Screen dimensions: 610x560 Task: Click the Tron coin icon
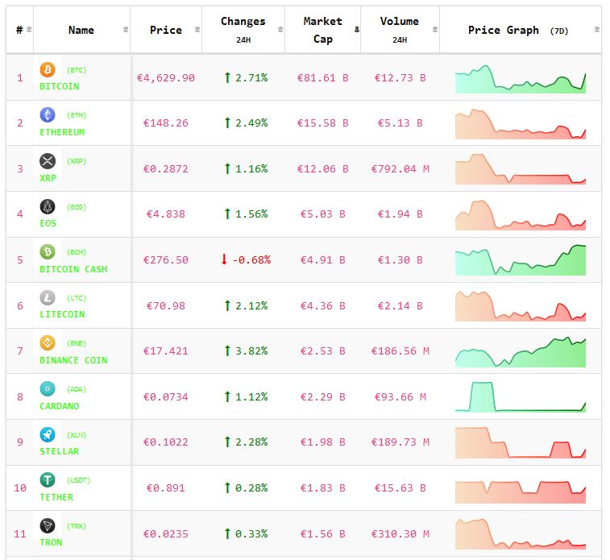pos(48,526)
